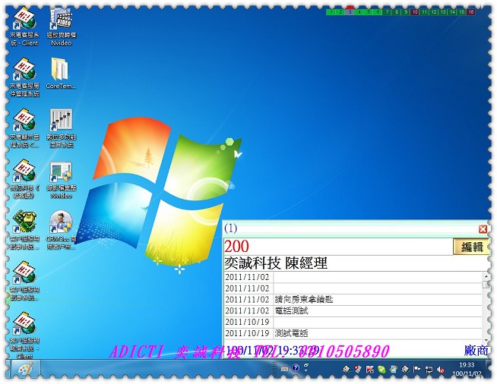Open the red Kaspersky K tray icon

tap(369, 369)
